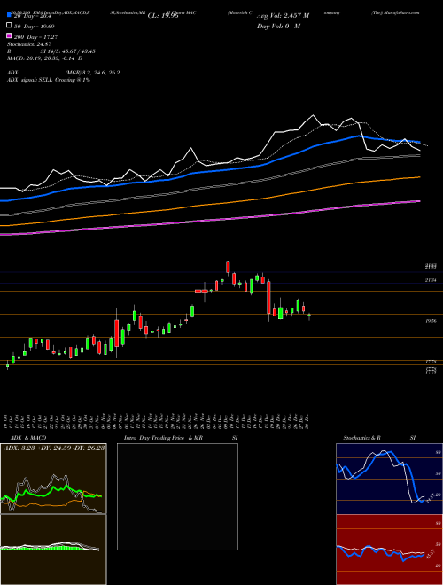Select the '200 Day = 17.27' legend text
Image resolution: width=443 pixels, height=585 pixels.
point(35,37)
